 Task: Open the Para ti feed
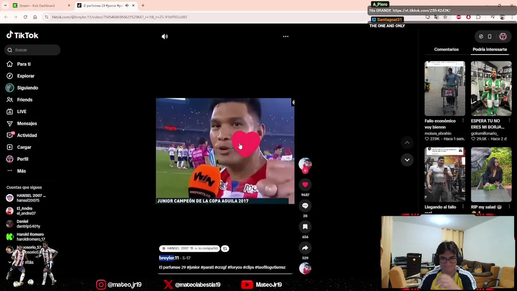click(x=19, y=64)
